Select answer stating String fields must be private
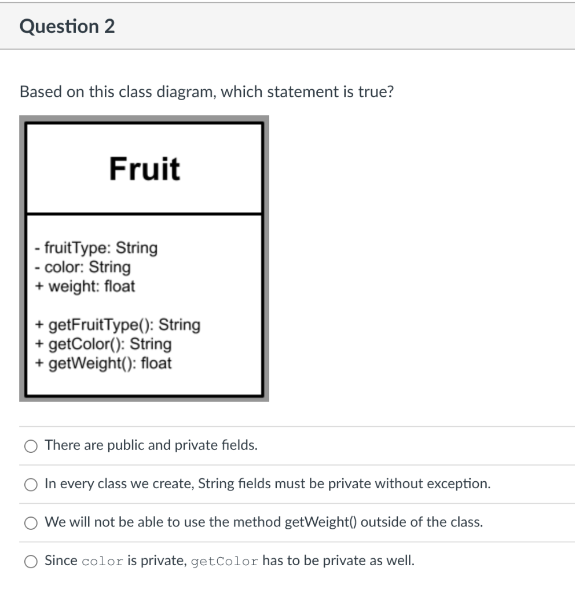This screenshot has height=593, width=575. pyautogui.click(x=31, y=485)
